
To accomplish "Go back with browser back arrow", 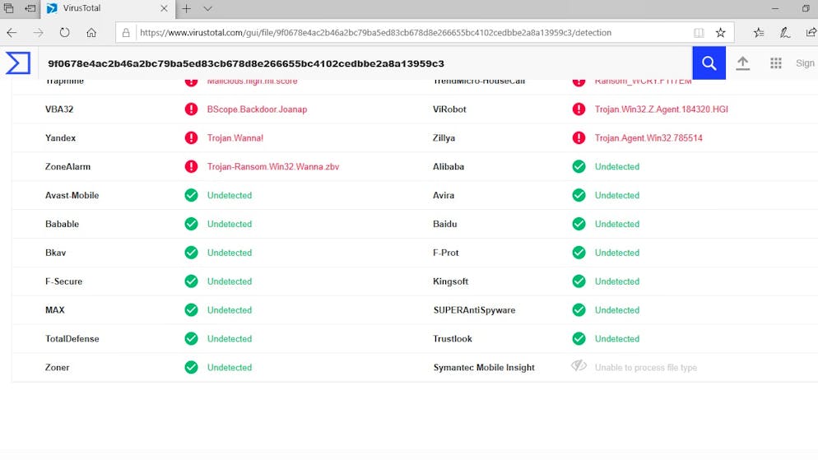I will click(12, 32).
